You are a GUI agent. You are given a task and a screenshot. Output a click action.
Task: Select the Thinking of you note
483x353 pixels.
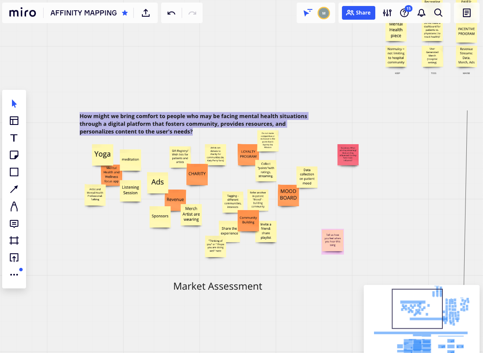215,246
